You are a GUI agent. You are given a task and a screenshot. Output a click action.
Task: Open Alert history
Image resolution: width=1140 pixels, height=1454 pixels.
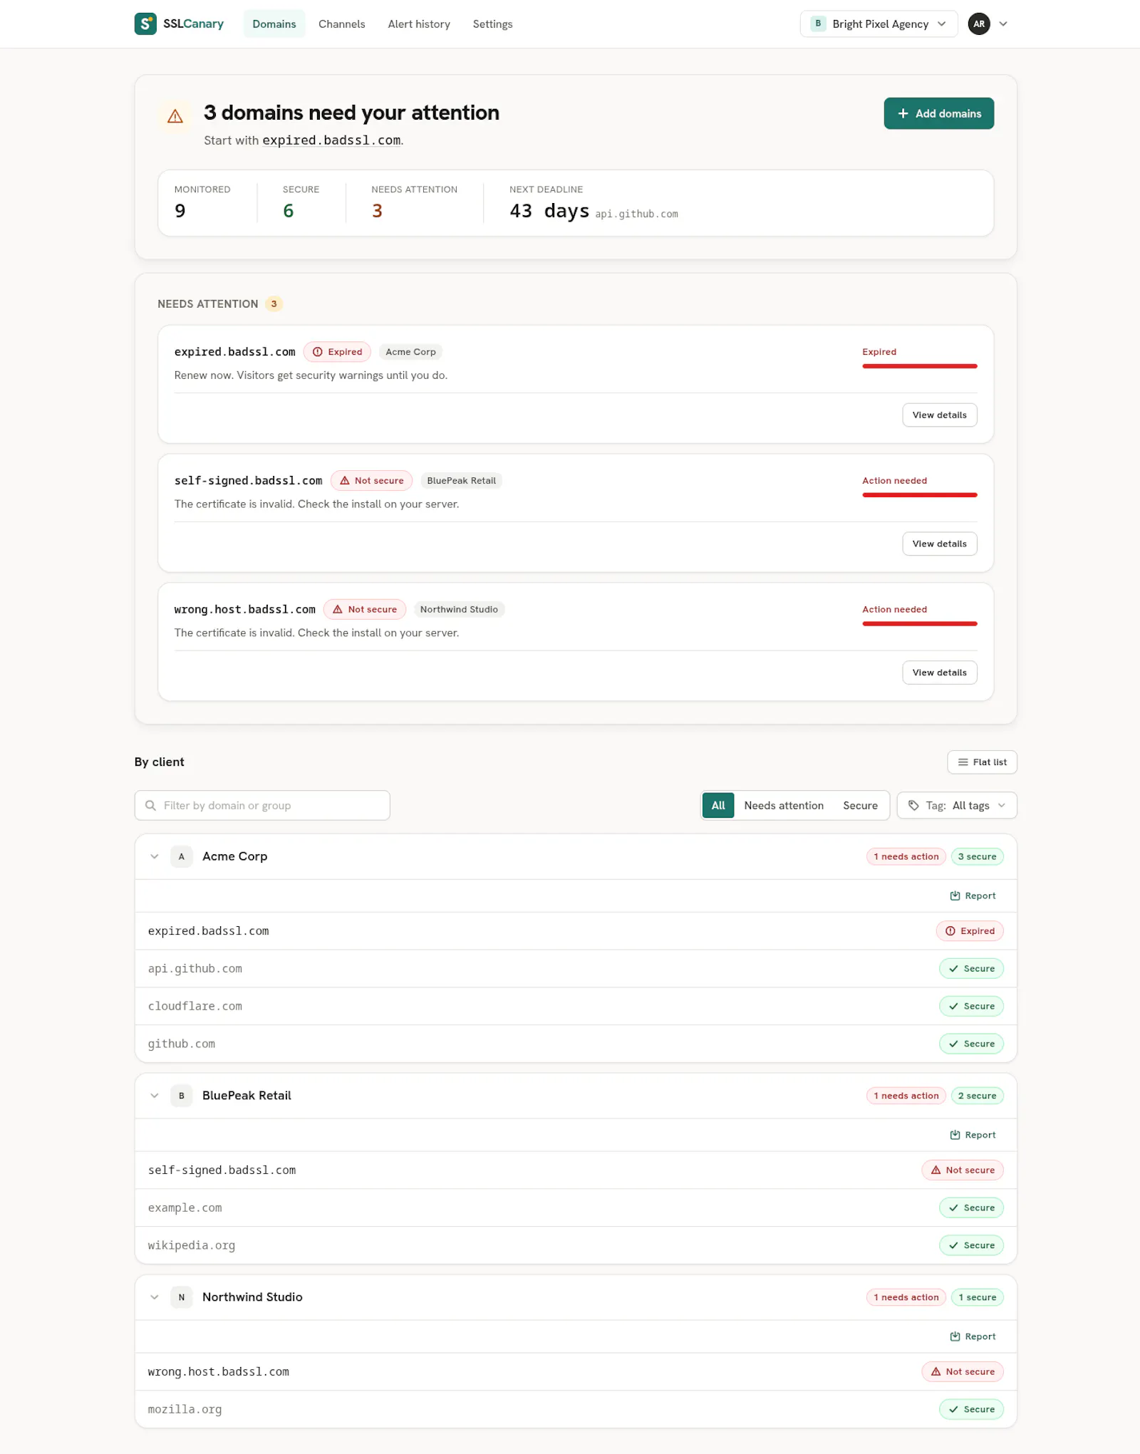419,24
